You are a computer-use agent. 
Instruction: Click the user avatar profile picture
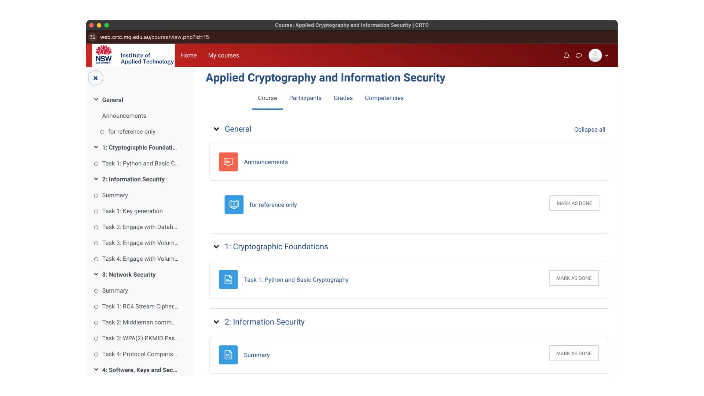tap(595, 55)
